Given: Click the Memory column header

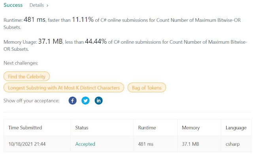Looking at the screenshot, I should pos(191,128).
